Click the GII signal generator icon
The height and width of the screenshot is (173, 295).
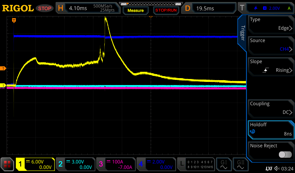240,165
